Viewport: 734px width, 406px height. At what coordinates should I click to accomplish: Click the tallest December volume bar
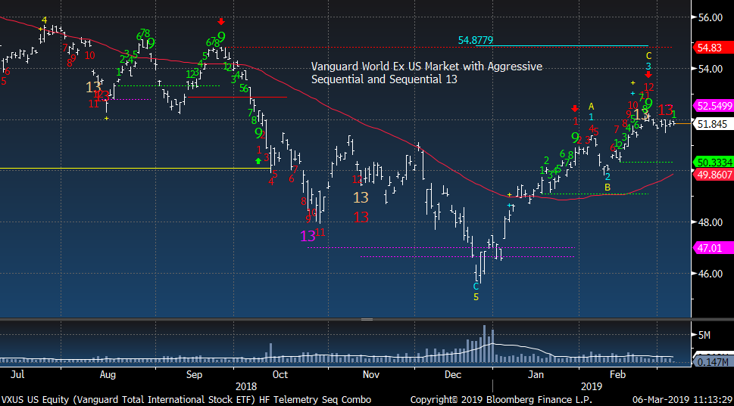[x=485, y=344]
